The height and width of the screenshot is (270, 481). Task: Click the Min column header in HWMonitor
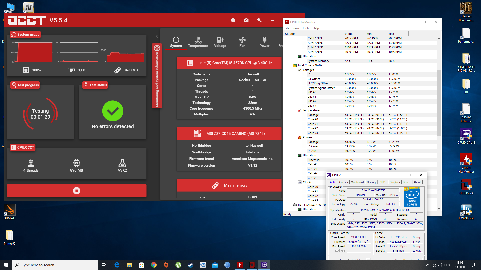[x=376, y=34]
